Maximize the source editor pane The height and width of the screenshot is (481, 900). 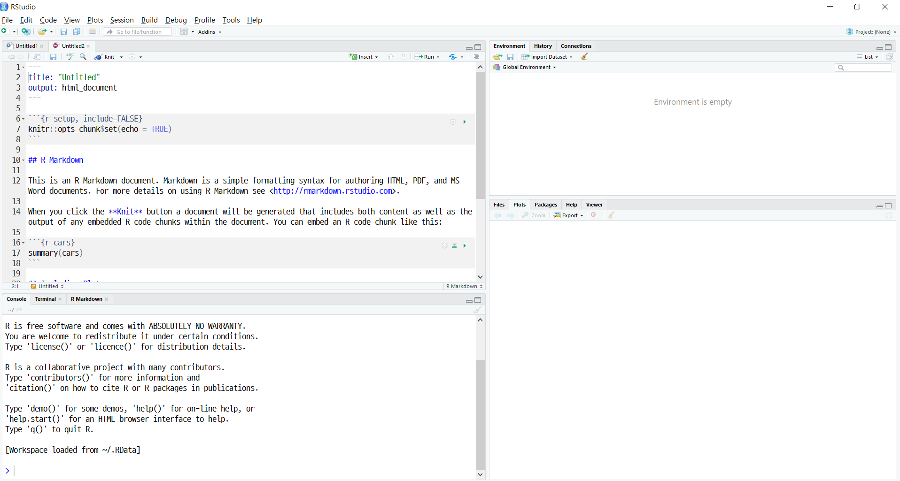(x=478, y=47)
